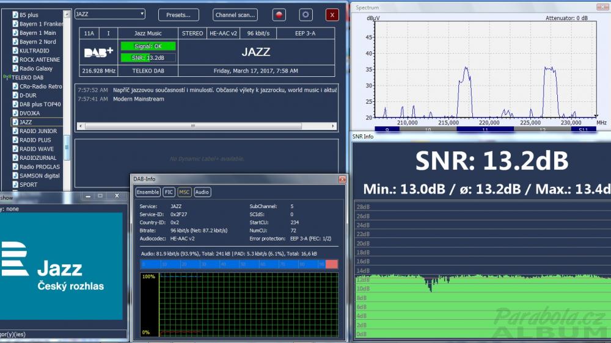611x343 pixels.
Task: Click music note icon beside RADIO WAVE
Action: [15, 149]
